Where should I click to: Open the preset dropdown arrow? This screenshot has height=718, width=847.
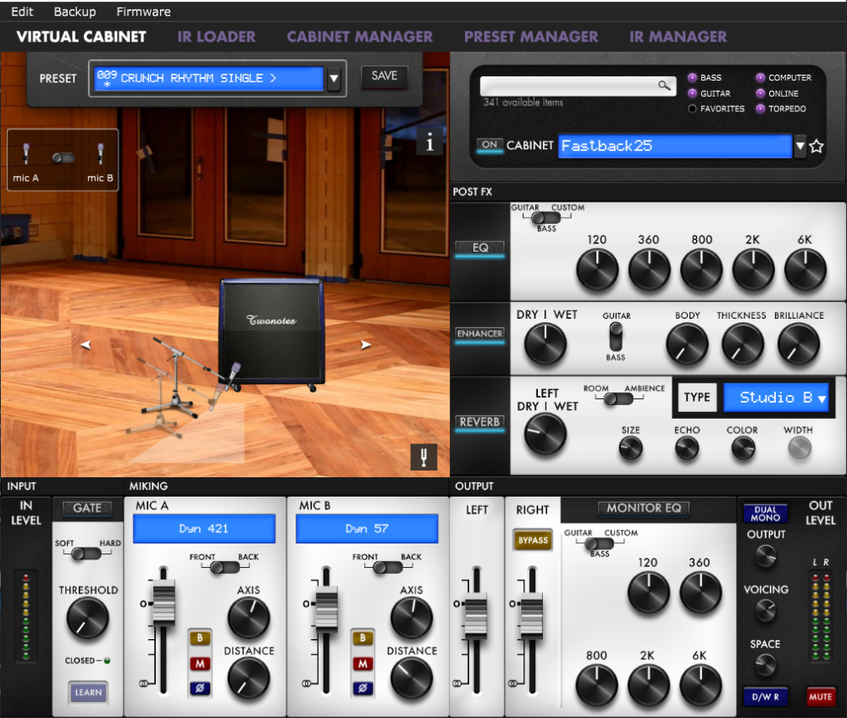tap(334, 79)
